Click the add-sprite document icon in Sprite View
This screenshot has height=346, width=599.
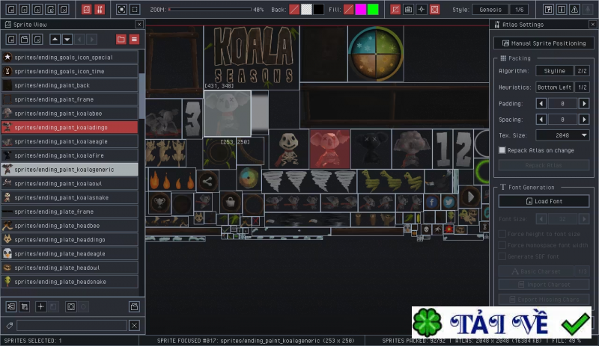[11, 40]
